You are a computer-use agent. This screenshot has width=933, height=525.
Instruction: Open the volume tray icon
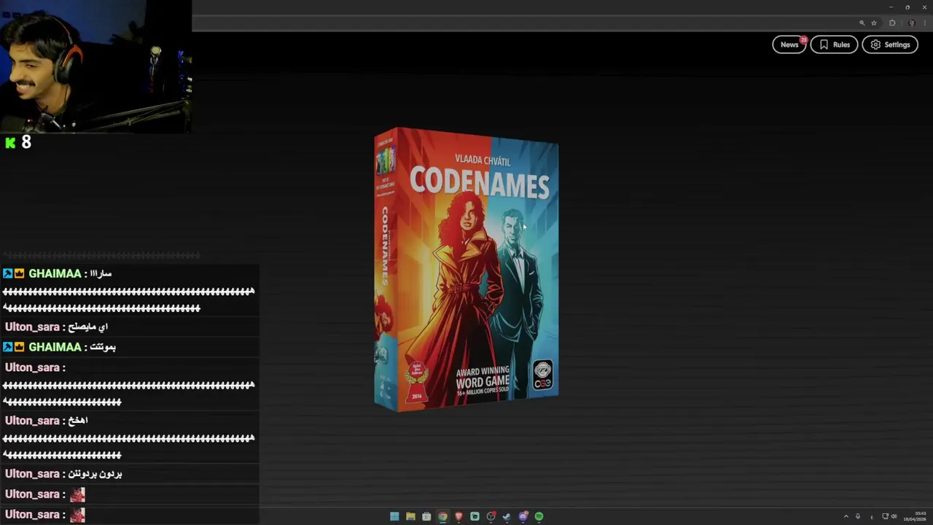coord(894,516)
